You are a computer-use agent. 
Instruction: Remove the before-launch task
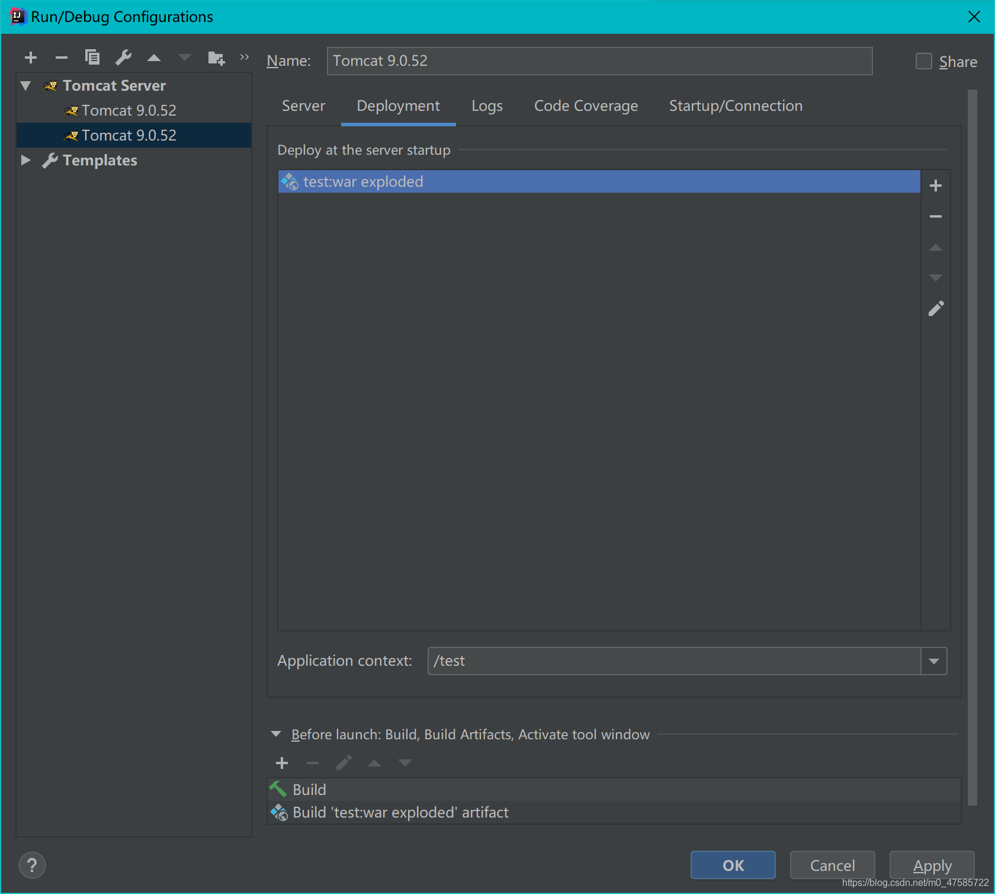313,763
